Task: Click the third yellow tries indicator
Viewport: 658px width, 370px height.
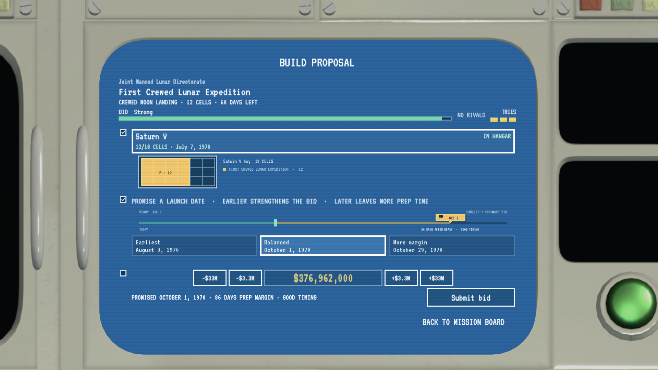Action: [x=512, y=120]
